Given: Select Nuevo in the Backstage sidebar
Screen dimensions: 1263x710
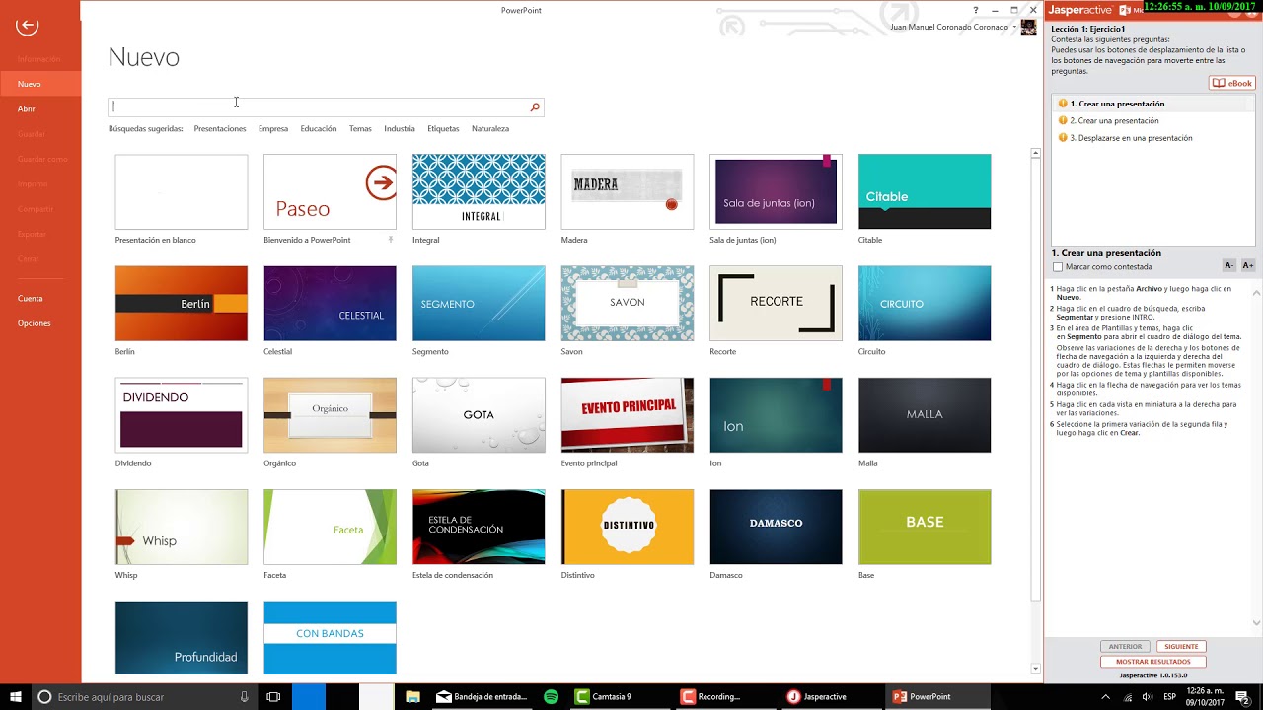Looking at the screenshot, I should tap(40, 84).
